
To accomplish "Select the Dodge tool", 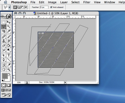I will tap(9, 50).
